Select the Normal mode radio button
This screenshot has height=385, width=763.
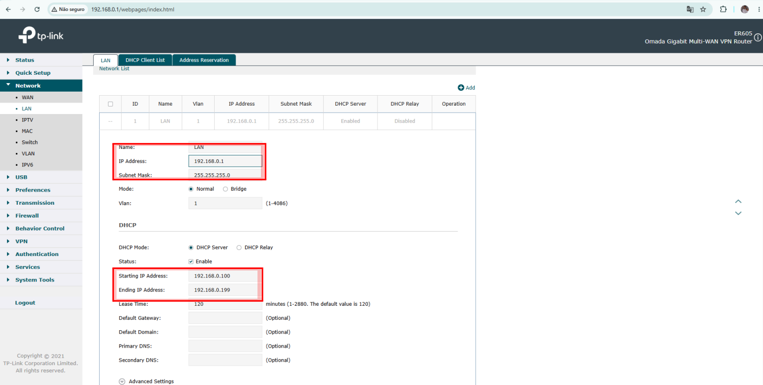[191, 189]
